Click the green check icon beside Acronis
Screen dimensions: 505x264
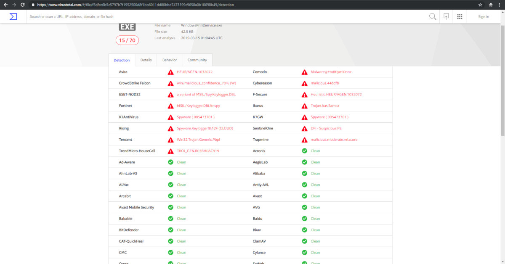304,150
